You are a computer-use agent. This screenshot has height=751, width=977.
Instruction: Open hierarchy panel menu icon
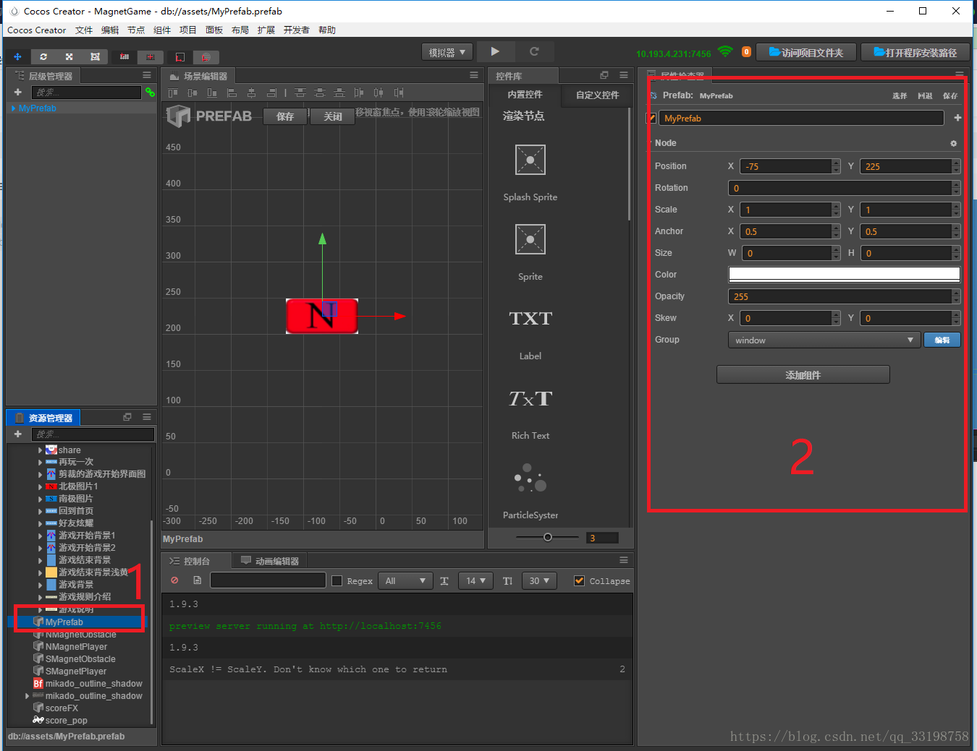click(x=147, y=75)
